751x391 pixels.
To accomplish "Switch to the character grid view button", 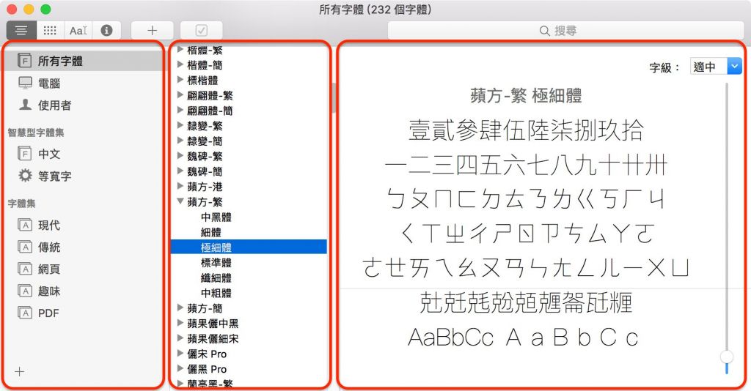I will click(x=50, y=31).
